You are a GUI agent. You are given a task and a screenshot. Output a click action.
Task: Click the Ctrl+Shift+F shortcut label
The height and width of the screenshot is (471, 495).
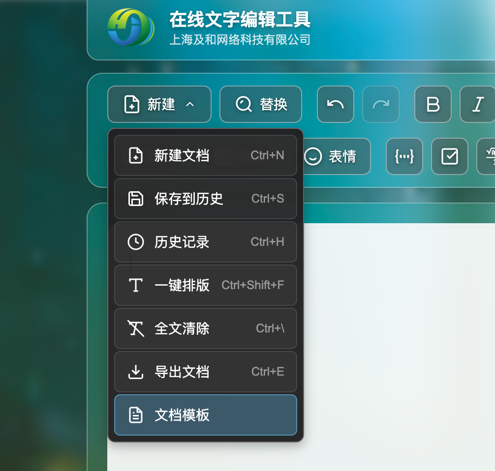252,285
